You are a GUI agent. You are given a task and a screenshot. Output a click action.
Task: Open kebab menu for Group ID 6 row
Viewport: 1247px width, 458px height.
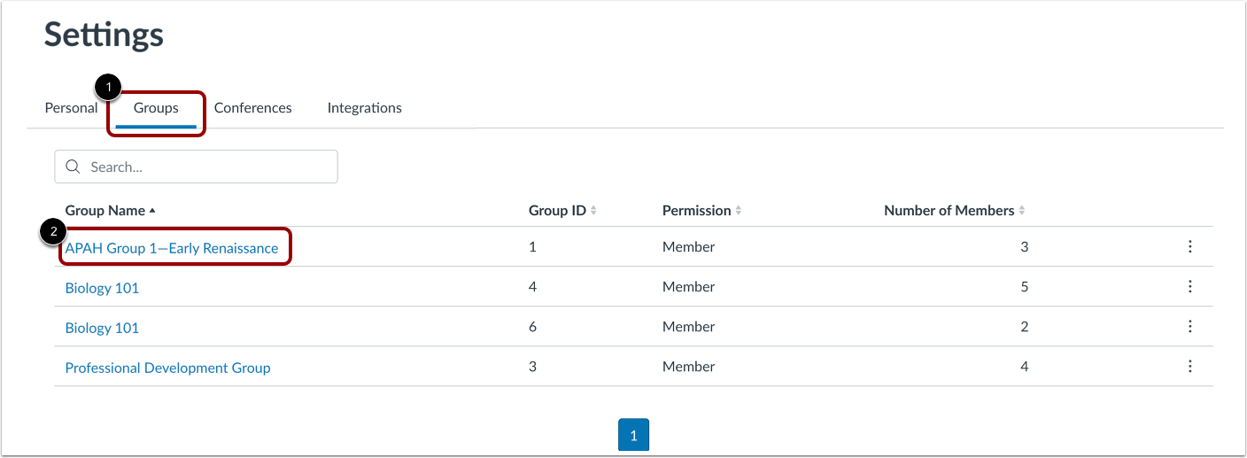coord(1190,327)
